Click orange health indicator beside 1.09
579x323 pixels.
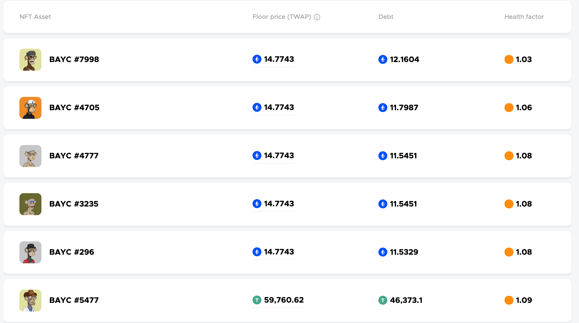point(509,300)
